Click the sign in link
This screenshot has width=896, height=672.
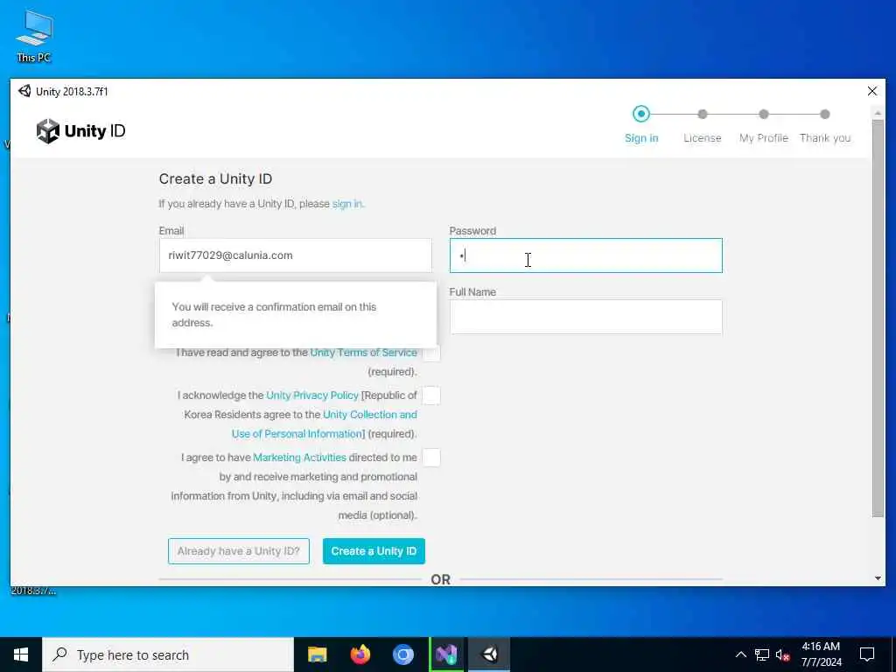coord(346,203)
